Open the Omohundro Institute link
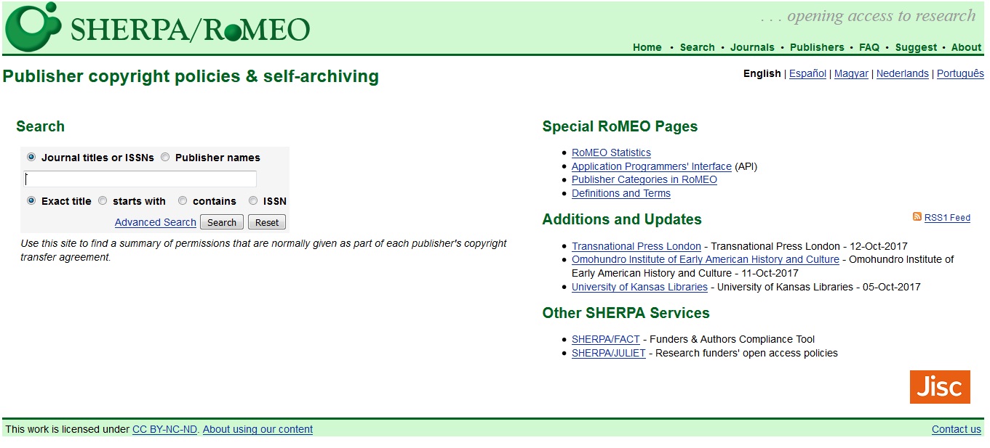The image size is (990, 448). pos(706,259)
